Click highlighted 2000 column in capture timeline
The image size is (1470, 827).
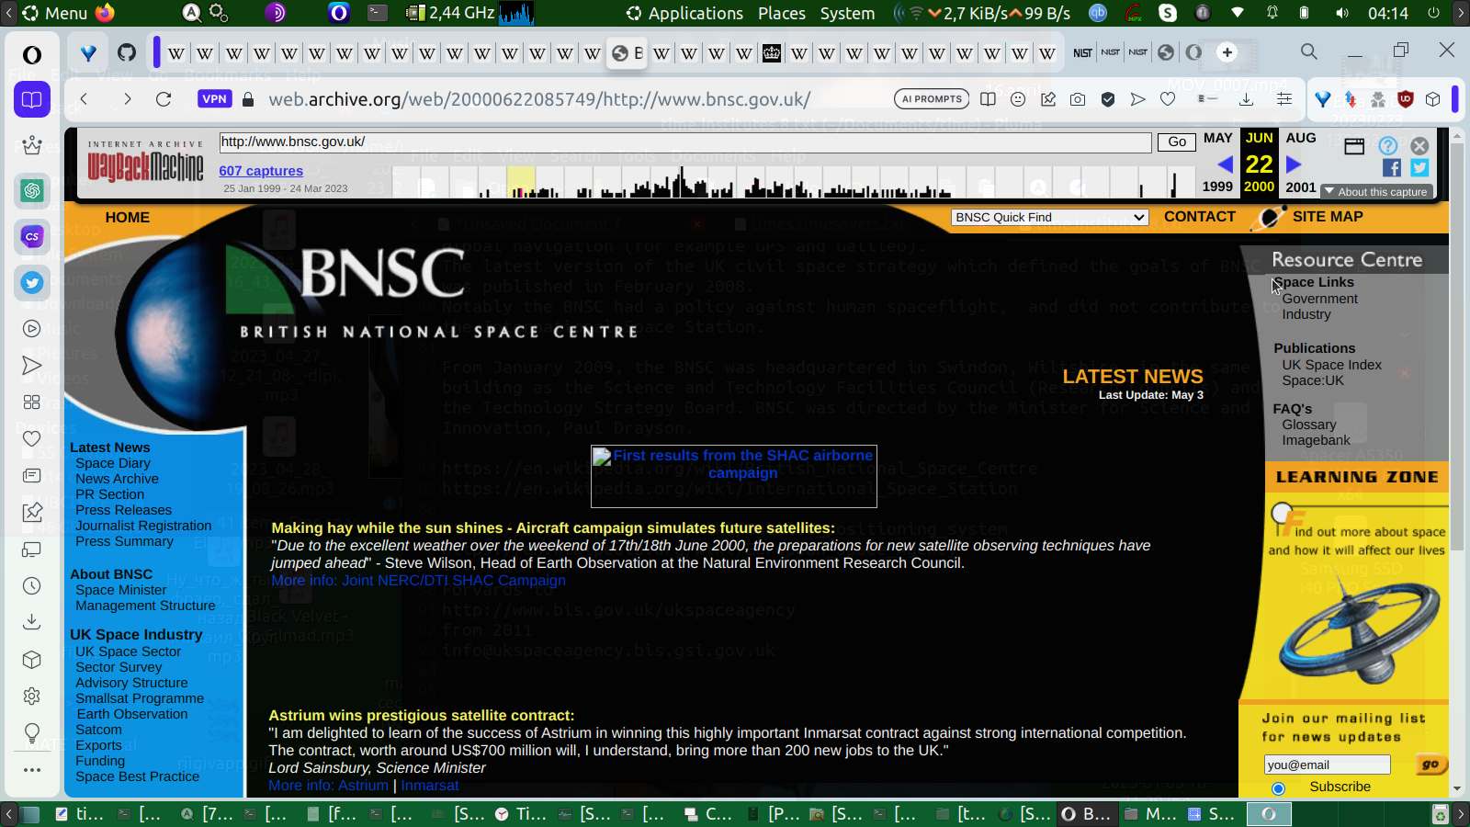pos(521,182)
